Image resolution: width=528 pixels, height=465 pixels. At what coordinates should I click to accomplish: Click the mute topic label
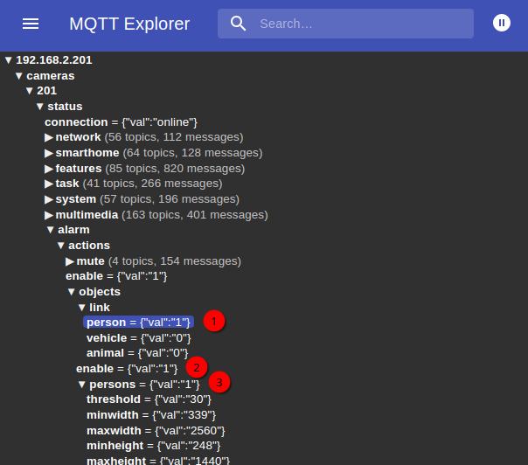coord(91,261)
